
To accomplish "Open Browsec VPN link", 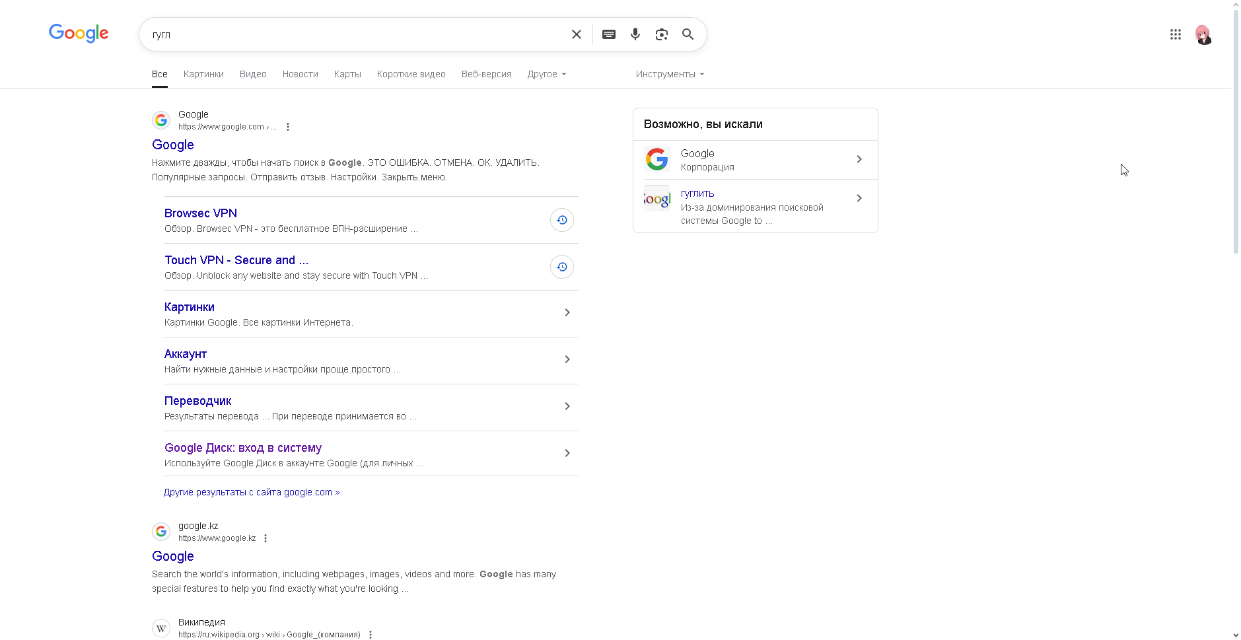I will (201, 213).
